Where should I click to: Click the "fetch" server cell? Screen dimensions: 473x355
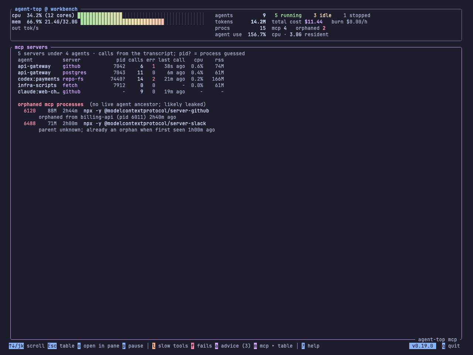click(70, 85)
